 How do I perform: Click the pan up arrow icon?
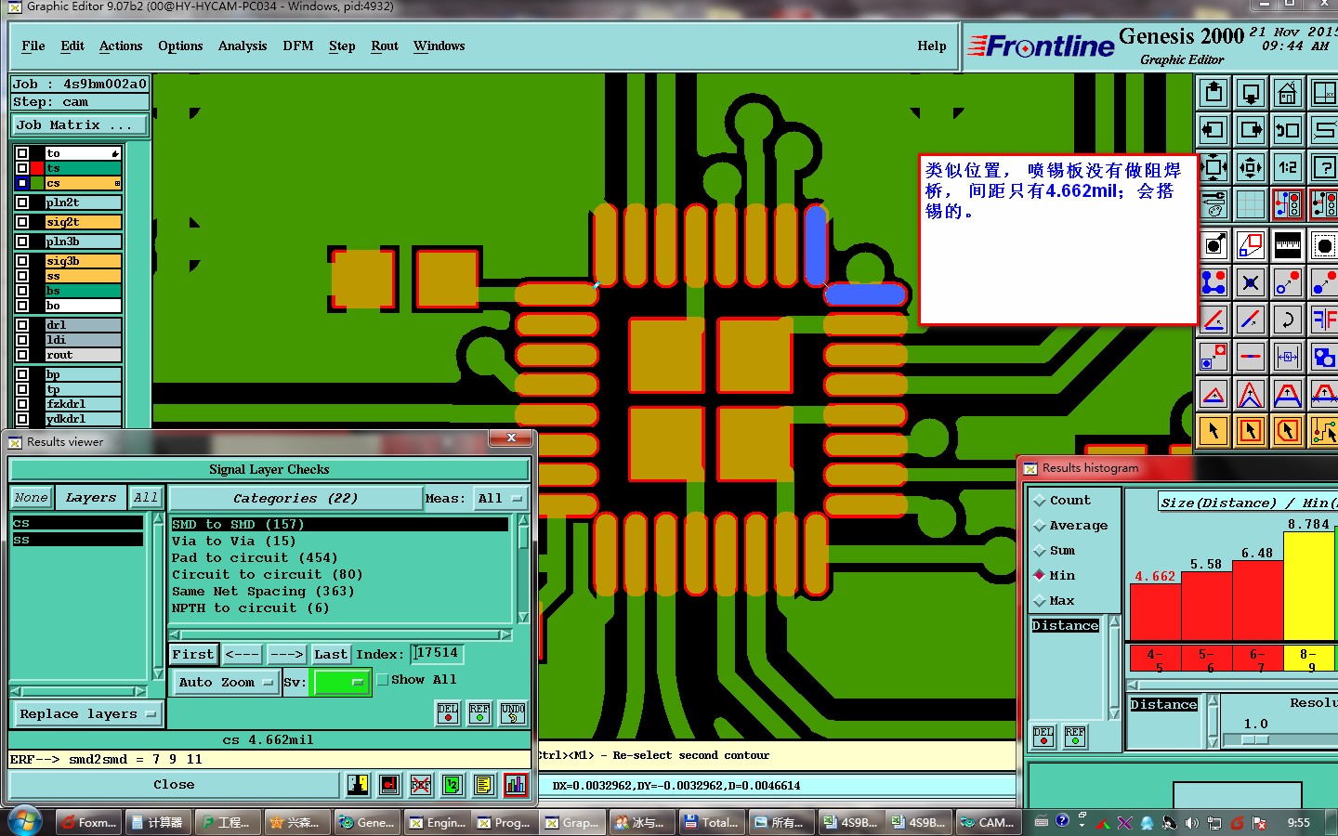[1213, 93]
